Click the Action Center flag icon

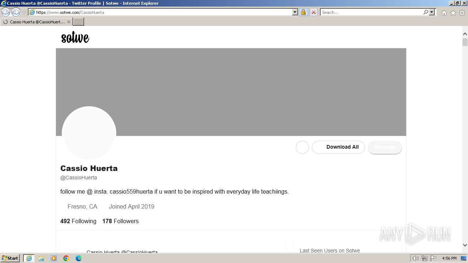coord(433,258)
